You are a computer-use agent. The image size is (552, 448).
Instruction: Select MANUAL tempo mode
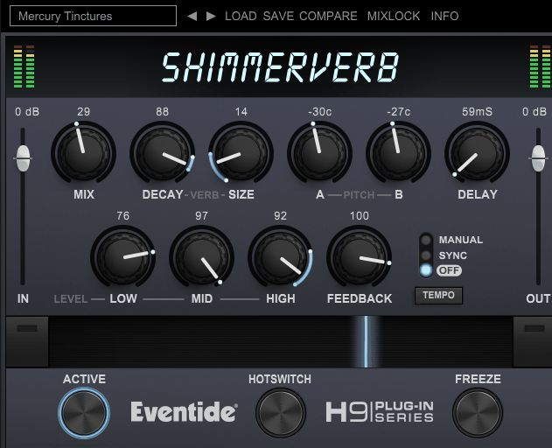(426, 241)
